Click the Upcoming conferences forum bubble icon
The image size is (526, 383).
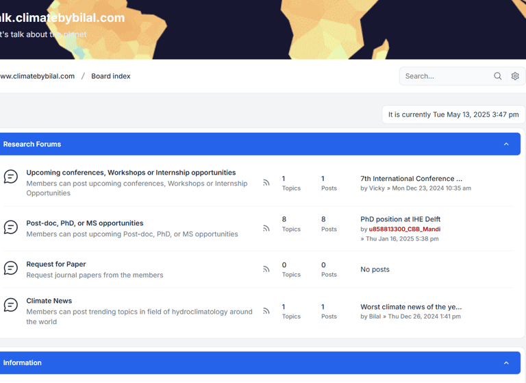11,177
